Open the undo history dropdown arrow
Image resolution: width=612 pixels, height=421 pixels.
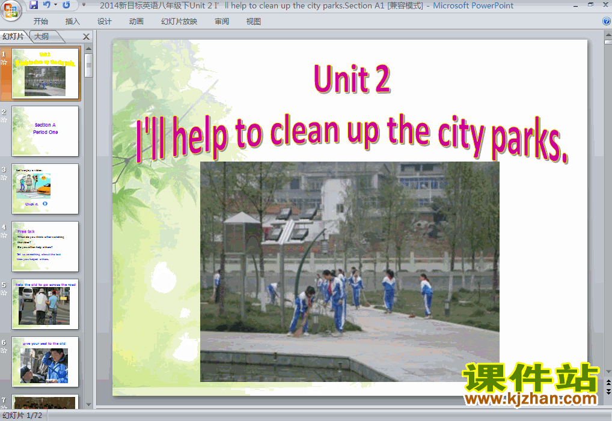55,5
